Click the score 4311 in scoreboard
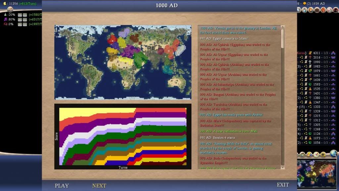The image size is (339, 191). 316,53
